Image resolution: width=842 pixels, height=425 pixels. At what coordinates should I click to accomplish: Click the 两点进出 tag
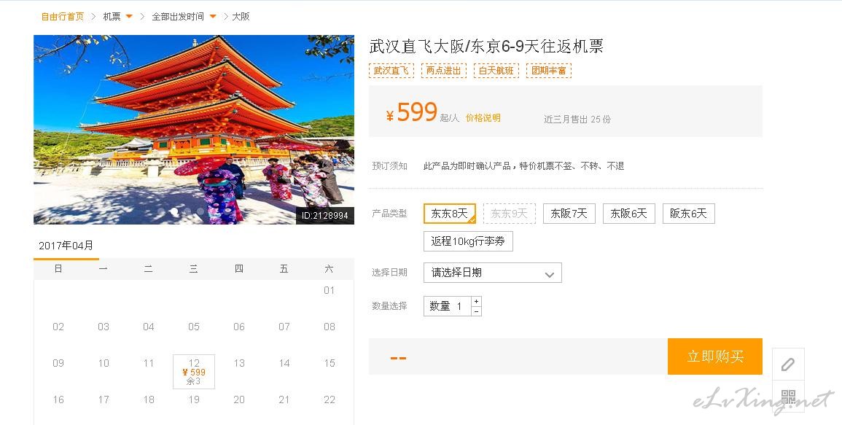tap(443, 71)
